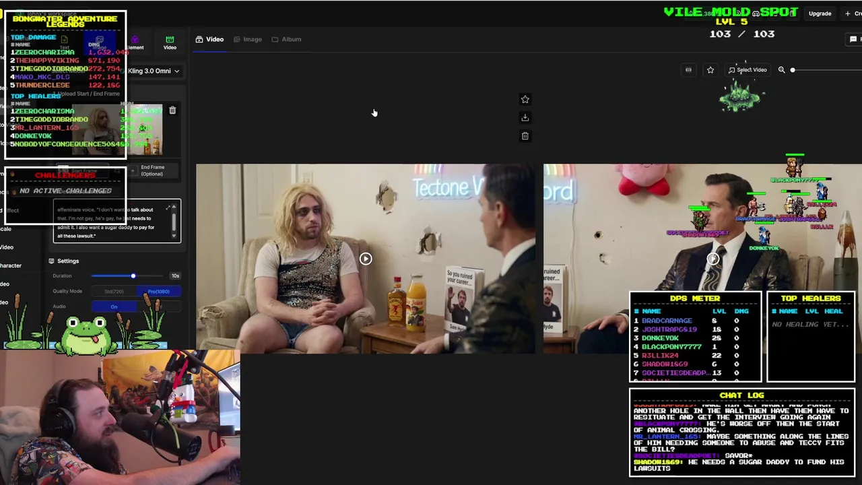
Task: Switch to the Image tab
Action: (x=247, y=39)
